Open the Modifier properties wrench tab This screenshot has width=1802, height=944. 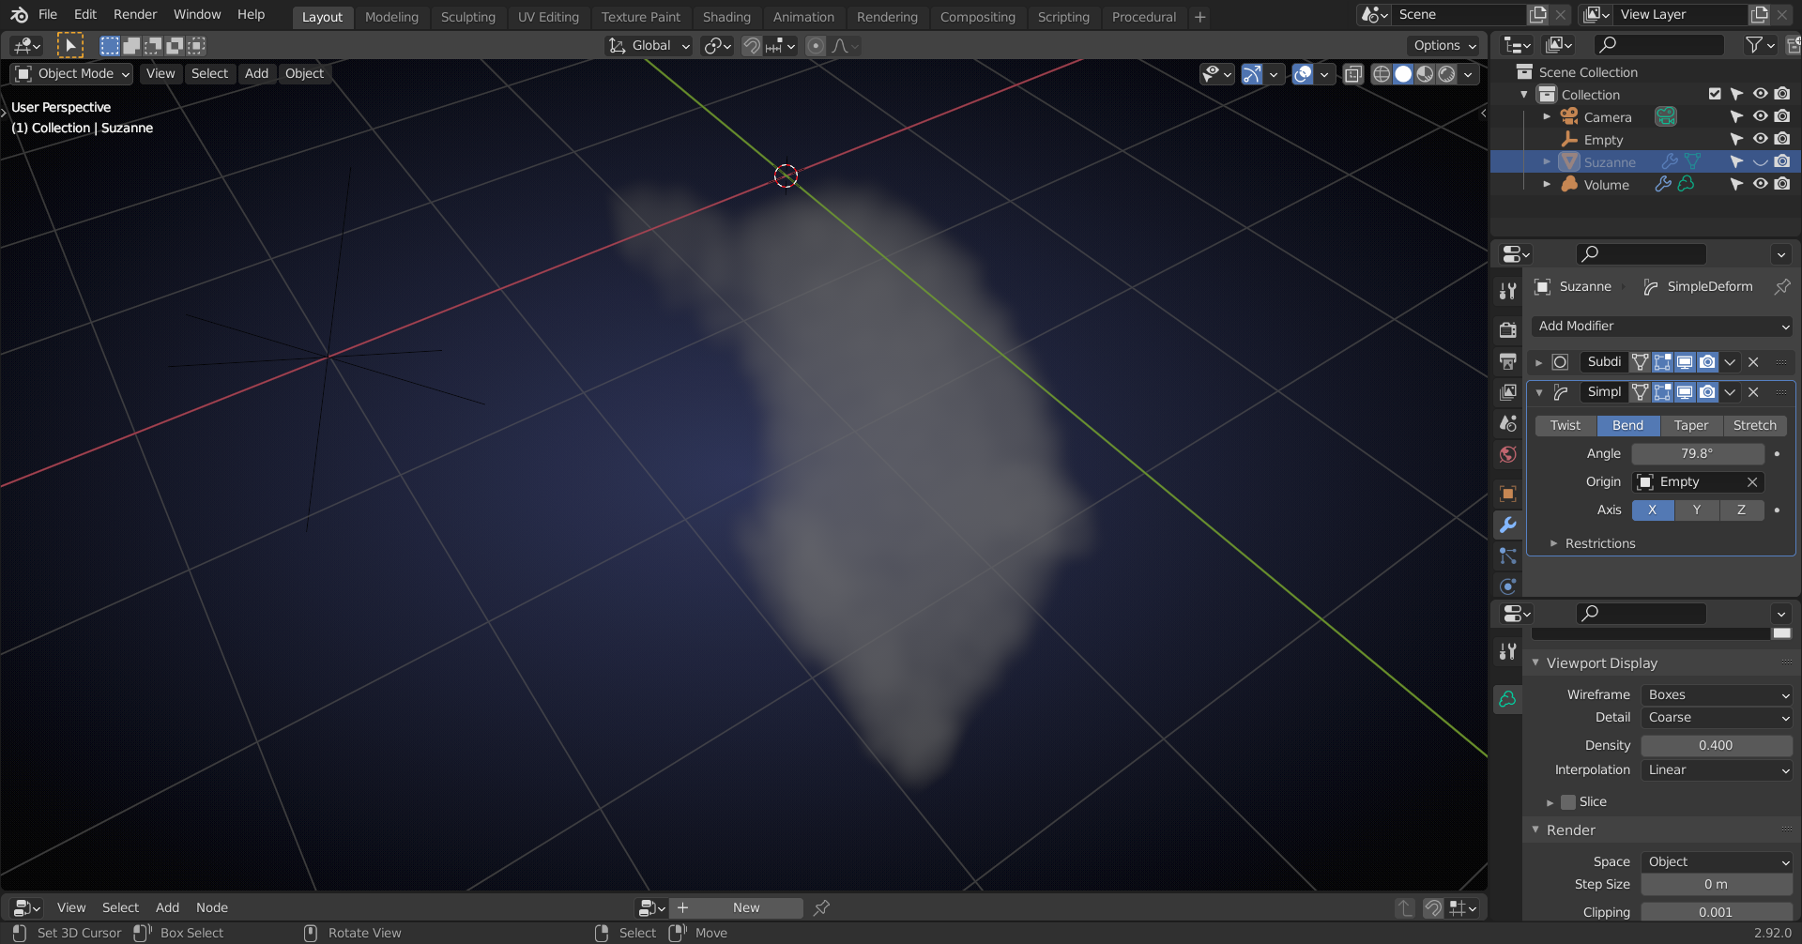pyautogui.click(x=1507, y=525)
